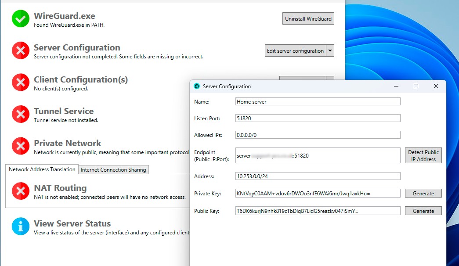Click inside the Public Key field
The height and width of the screenshot is (266, 459).
coord(318,211)
